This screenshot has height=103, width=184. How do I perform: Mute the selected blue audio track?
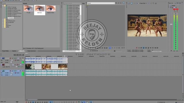(x=18, y=71)
